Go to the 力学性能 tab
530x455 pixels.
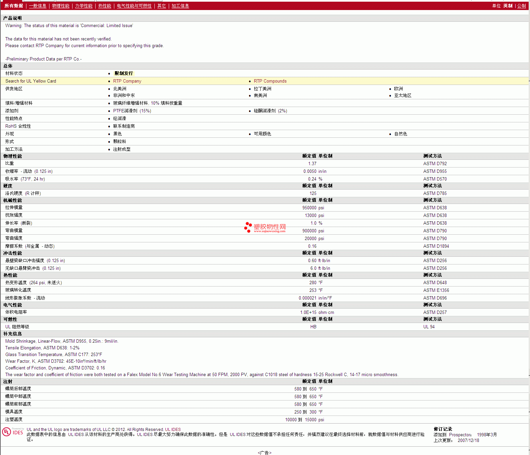pos(84,6)
